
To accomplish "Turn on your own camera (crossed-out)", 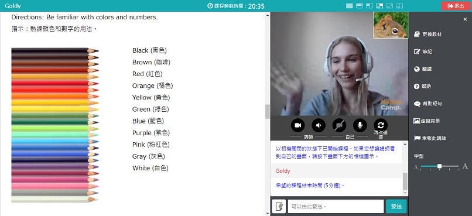I will click(x=339, y=125).
